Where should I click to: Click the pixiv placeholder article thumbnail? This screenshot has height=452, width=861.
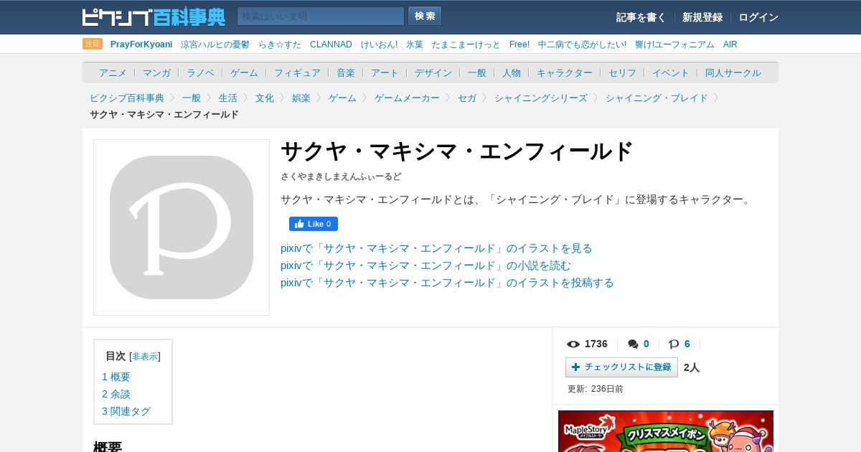pyautogui.click(x=182, y=227)
